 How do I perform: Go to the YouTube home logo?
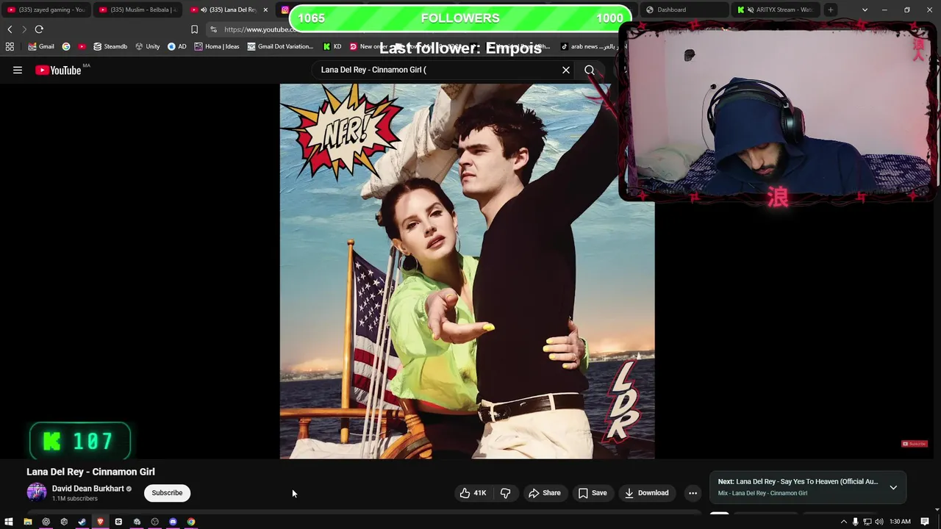tap(58, 70)
